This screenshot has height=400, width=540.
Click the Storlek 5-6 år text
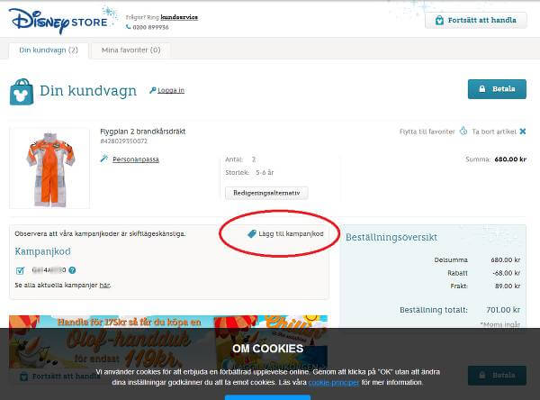pos(249,172)
